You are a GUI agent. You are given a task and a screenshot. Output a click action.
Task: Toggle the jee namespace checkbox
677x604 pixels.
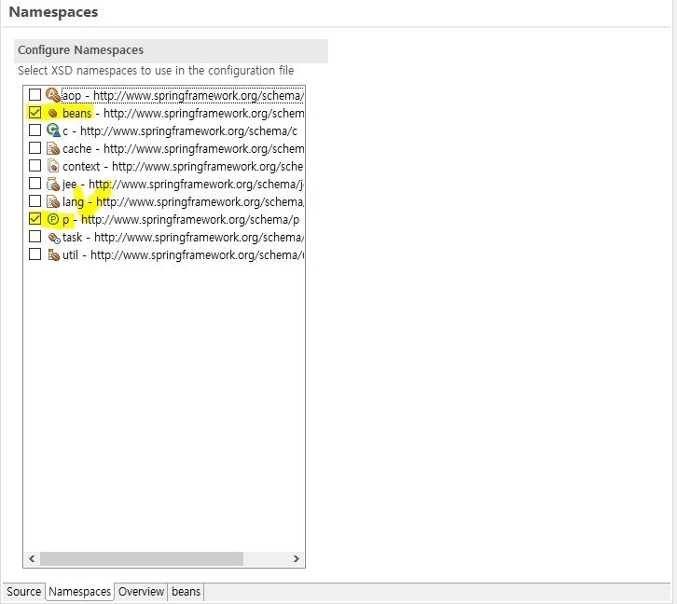pos(35,184)
